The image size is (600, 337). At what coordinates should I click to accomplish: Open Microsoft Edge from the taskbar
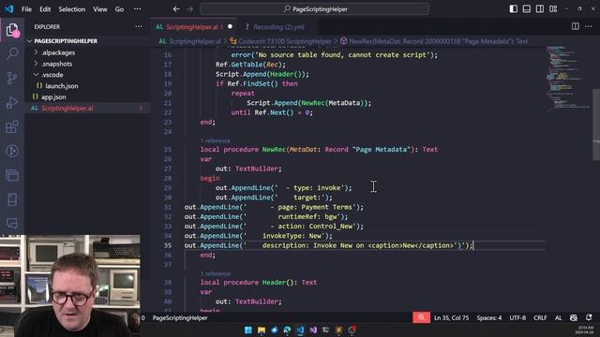pos(288,330)
